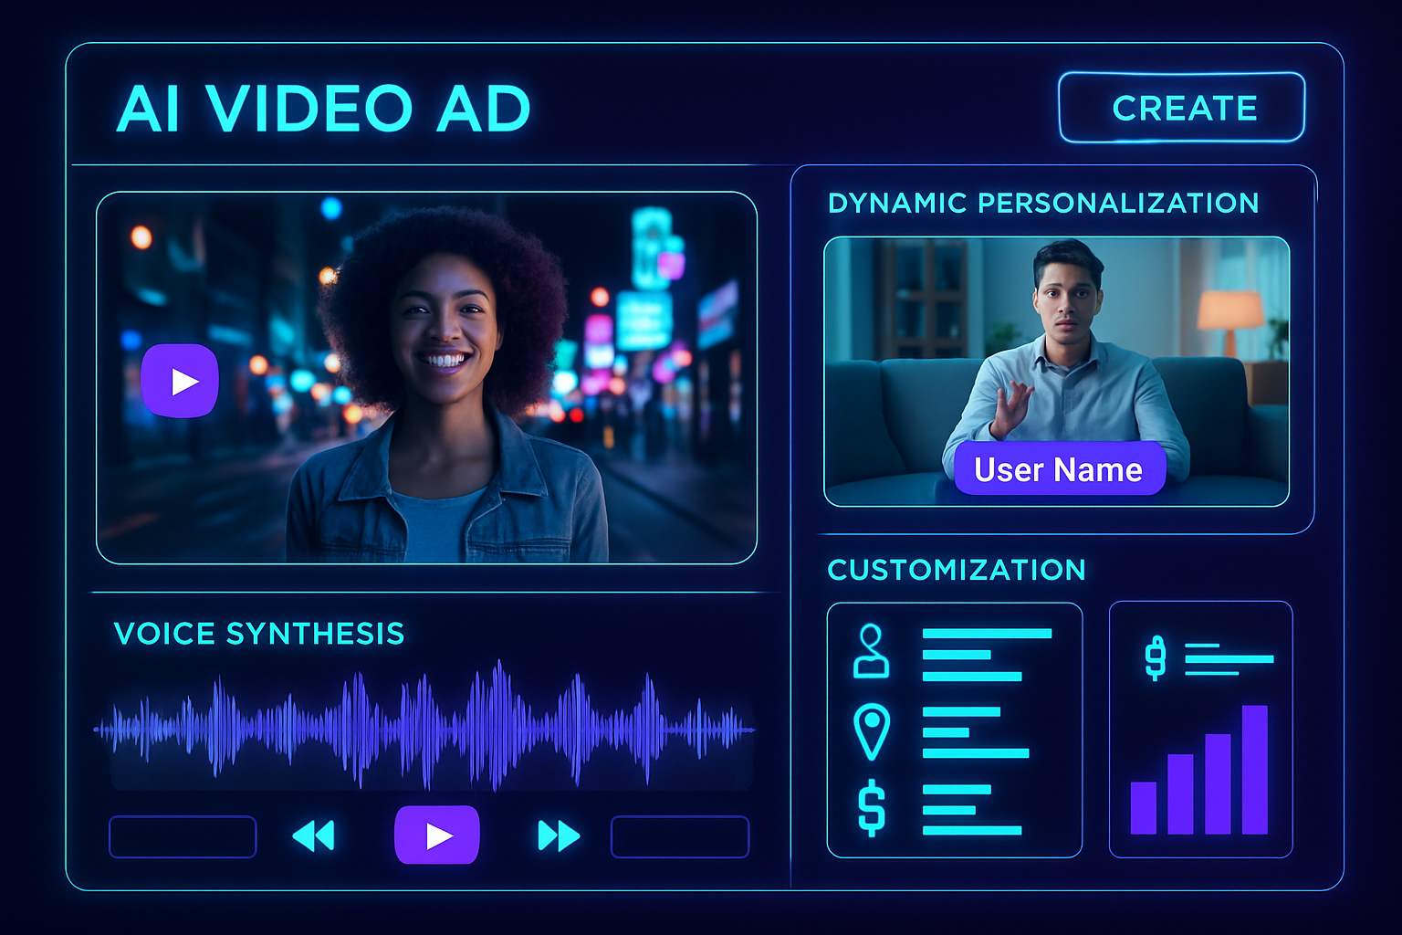Click the CREATE button
This screenshot has width=1402, height=935.
[1182, 108]
